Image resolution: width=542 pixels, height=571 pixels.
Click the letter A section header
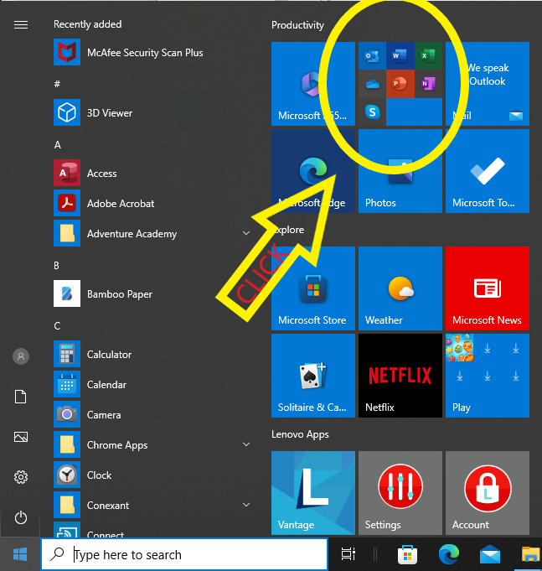click(x=58, y=145)
